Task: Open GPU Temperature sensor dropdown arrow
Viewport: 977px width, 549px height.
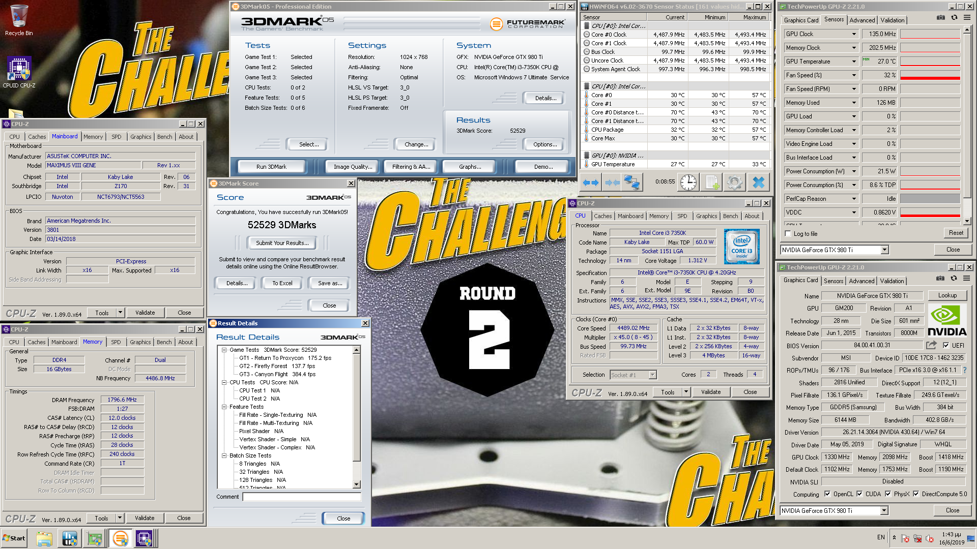Action: point(854,62)
